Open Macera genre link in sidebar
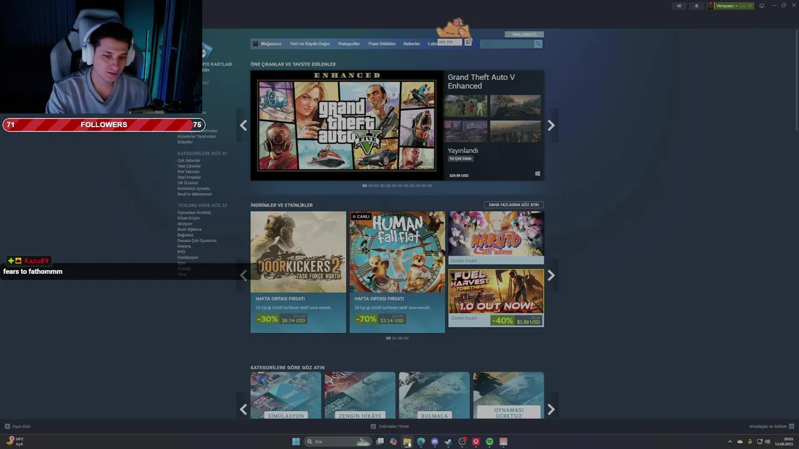The image size is (799, 449). (x=184, y=246)
